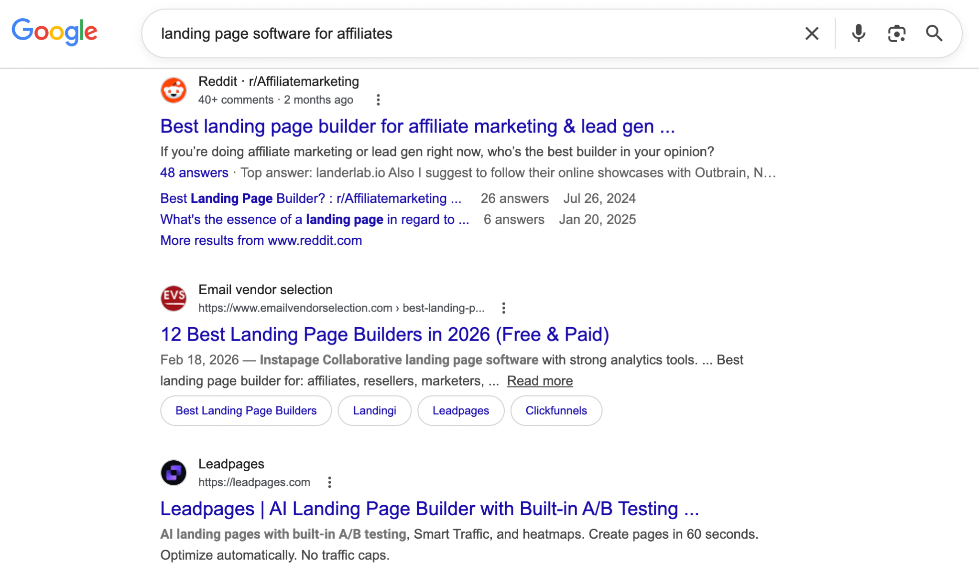Open Google Lens image search

pyautogui.click(x=896, y=33)
